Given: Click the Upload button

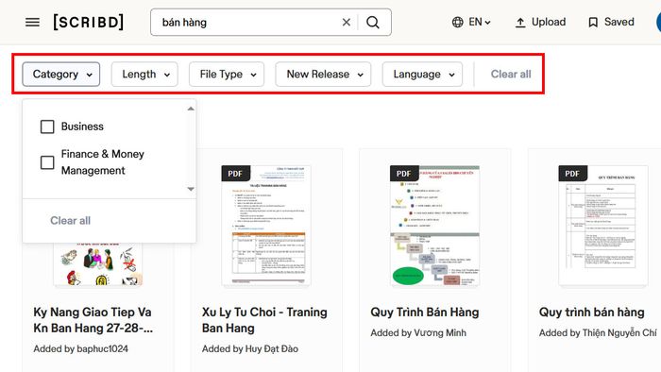Looking at the screenshot, I should coord(540,22).
